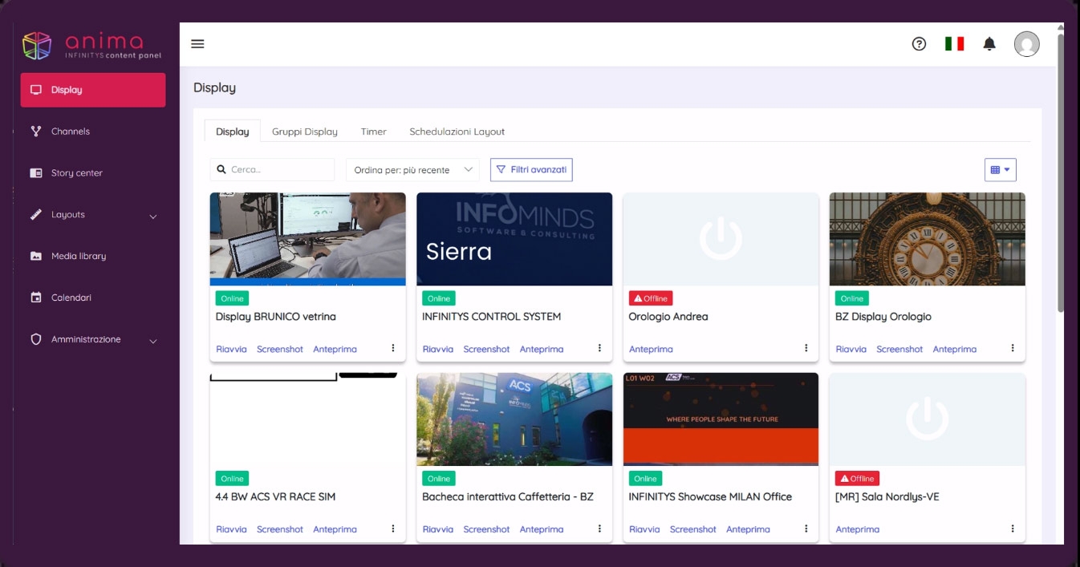The image size is (1080, 567).
Task: Click the anima logo
Action: tap(92, 46)
